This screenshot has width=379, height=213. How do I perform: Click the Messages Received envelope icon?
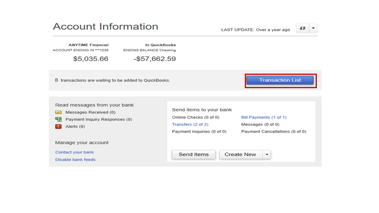click(58, 113)
